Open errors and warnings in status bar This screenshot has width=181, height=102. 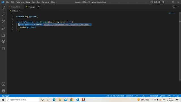tap(6, 96)
